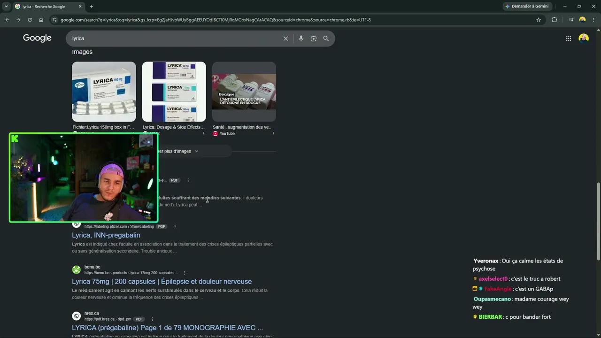Reload the current page
Screen dimensions: 601x338
tap(30, 20)
